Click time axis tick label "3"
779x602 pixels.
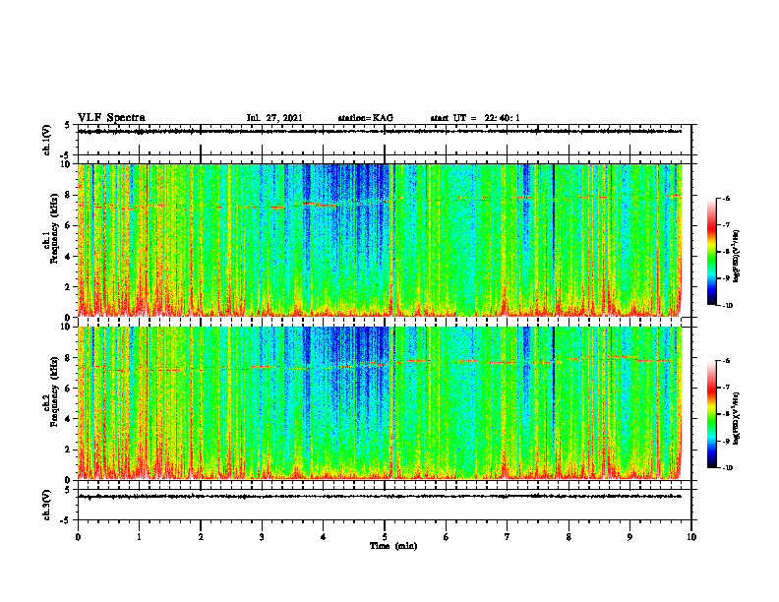click(x=262, y=537)
